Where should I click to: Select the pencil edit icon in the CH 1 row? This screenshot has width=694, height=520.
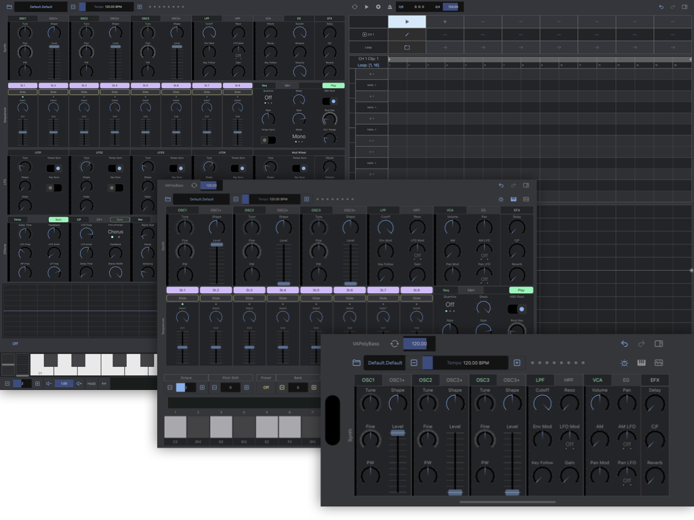pyautogui.click(x=407, y=34)
